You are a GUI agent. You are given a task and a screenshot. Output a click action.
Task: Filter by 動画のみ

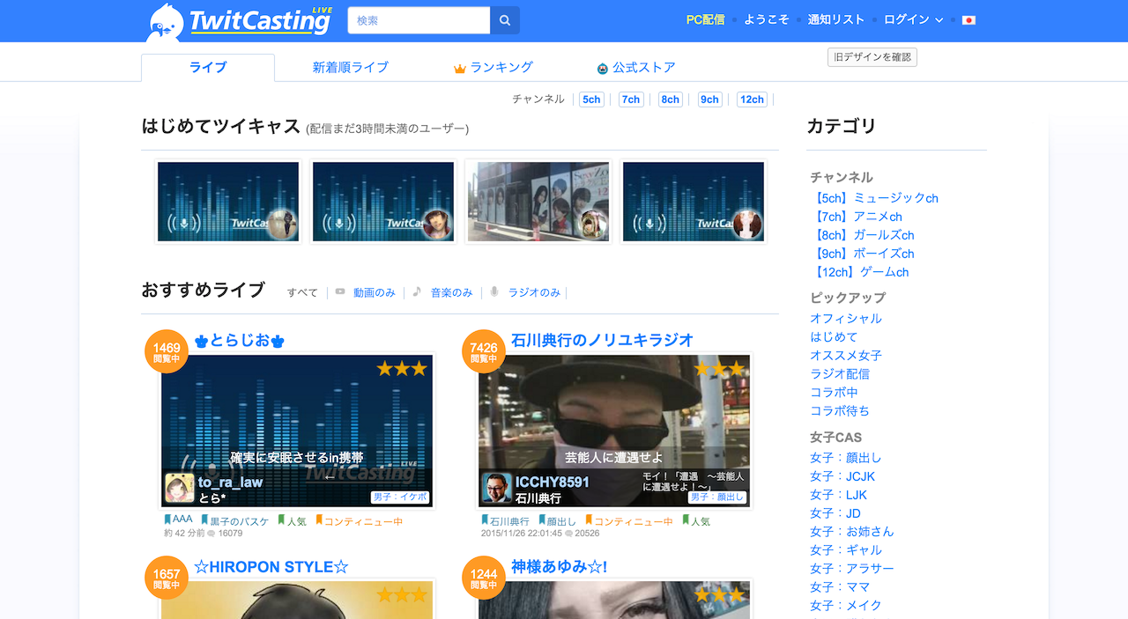tap(375, 292)
